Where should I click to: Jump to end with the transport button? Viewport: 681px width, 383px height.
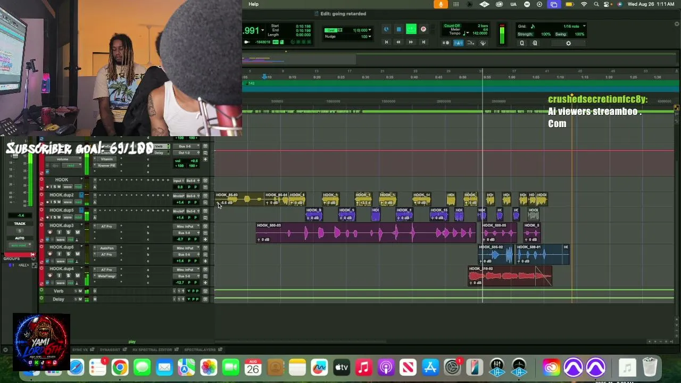[x=423, y=42]
